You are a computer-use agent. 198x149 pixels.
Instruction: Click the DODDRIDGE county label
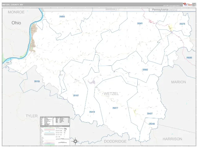(x=115, y=142)
